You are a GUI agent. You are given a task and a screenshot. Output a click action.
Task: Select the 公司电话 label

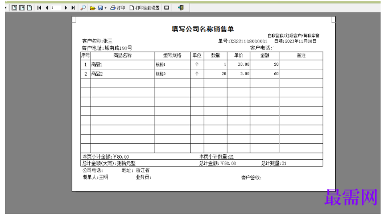pos(93,170)
